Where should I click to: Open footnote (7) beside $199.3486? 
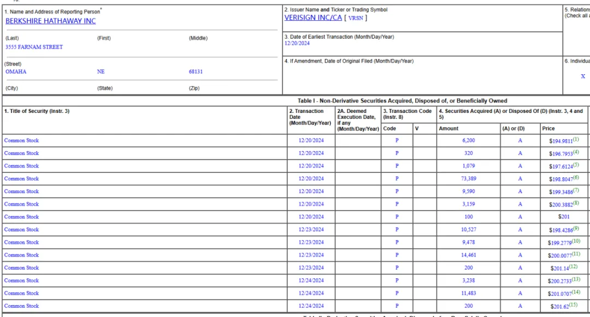(x=576, y=190)
